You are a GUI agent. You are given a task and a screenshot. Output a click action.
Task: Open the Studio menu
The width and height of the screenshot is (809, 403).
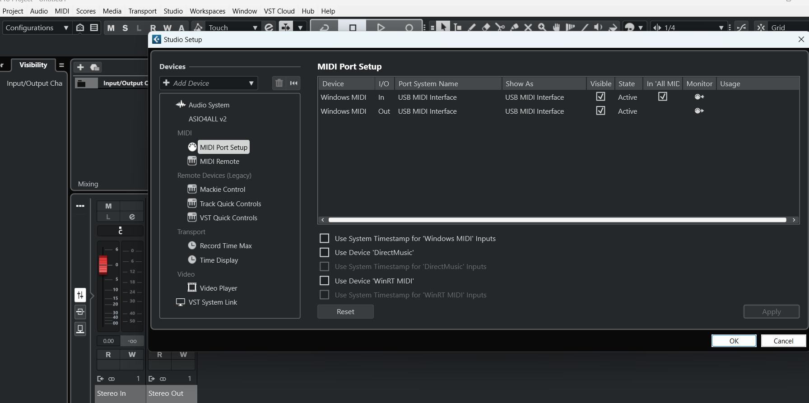(x=173, y=11)
